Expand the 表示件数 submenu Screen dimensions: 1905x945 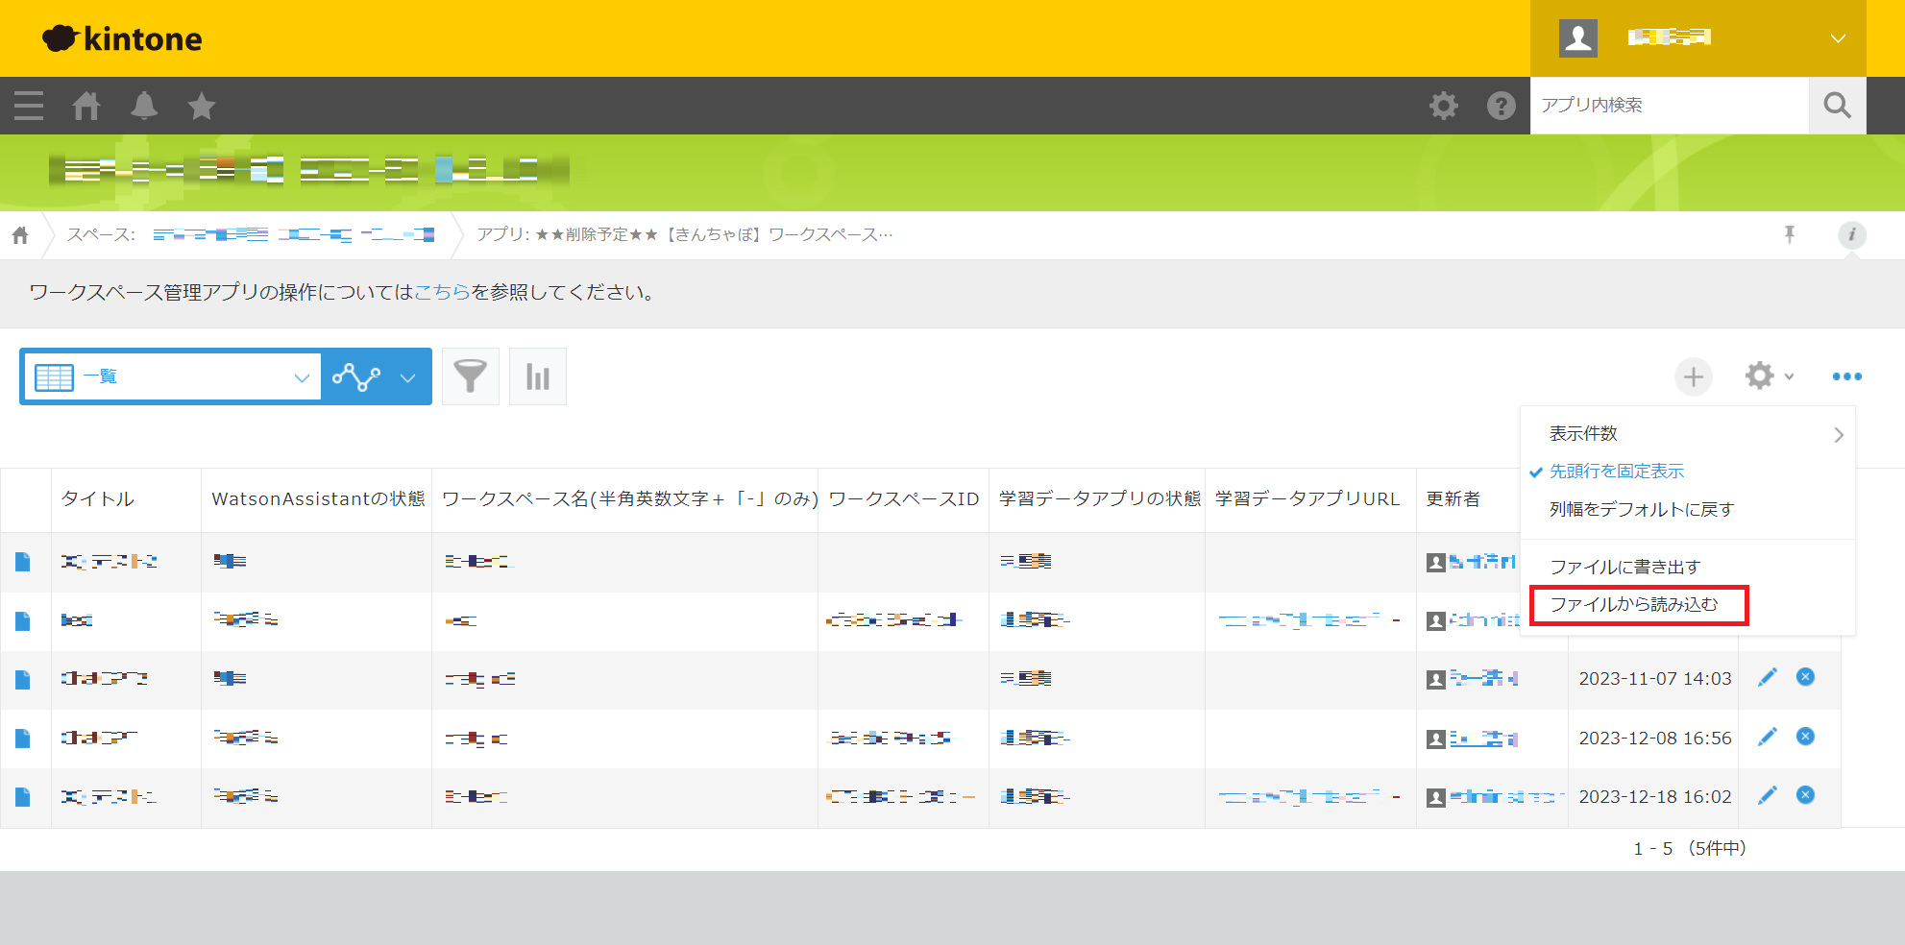click(x=1687, y=434)
